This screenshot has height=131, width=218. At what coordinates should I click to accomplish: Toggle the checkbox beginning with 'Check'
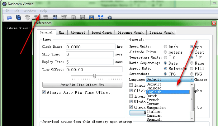(131, 107)
